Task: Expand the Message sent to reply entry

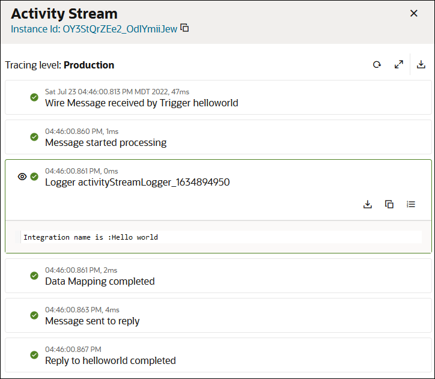Action: tap(92, 321)
